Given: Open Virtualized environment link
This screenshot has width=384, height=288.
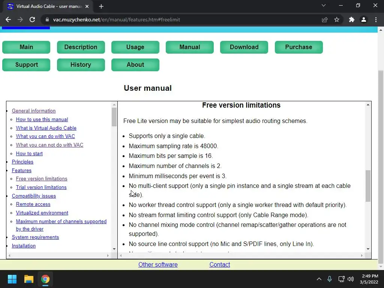Looking at the screenshot, I should [x=42, y=213].
